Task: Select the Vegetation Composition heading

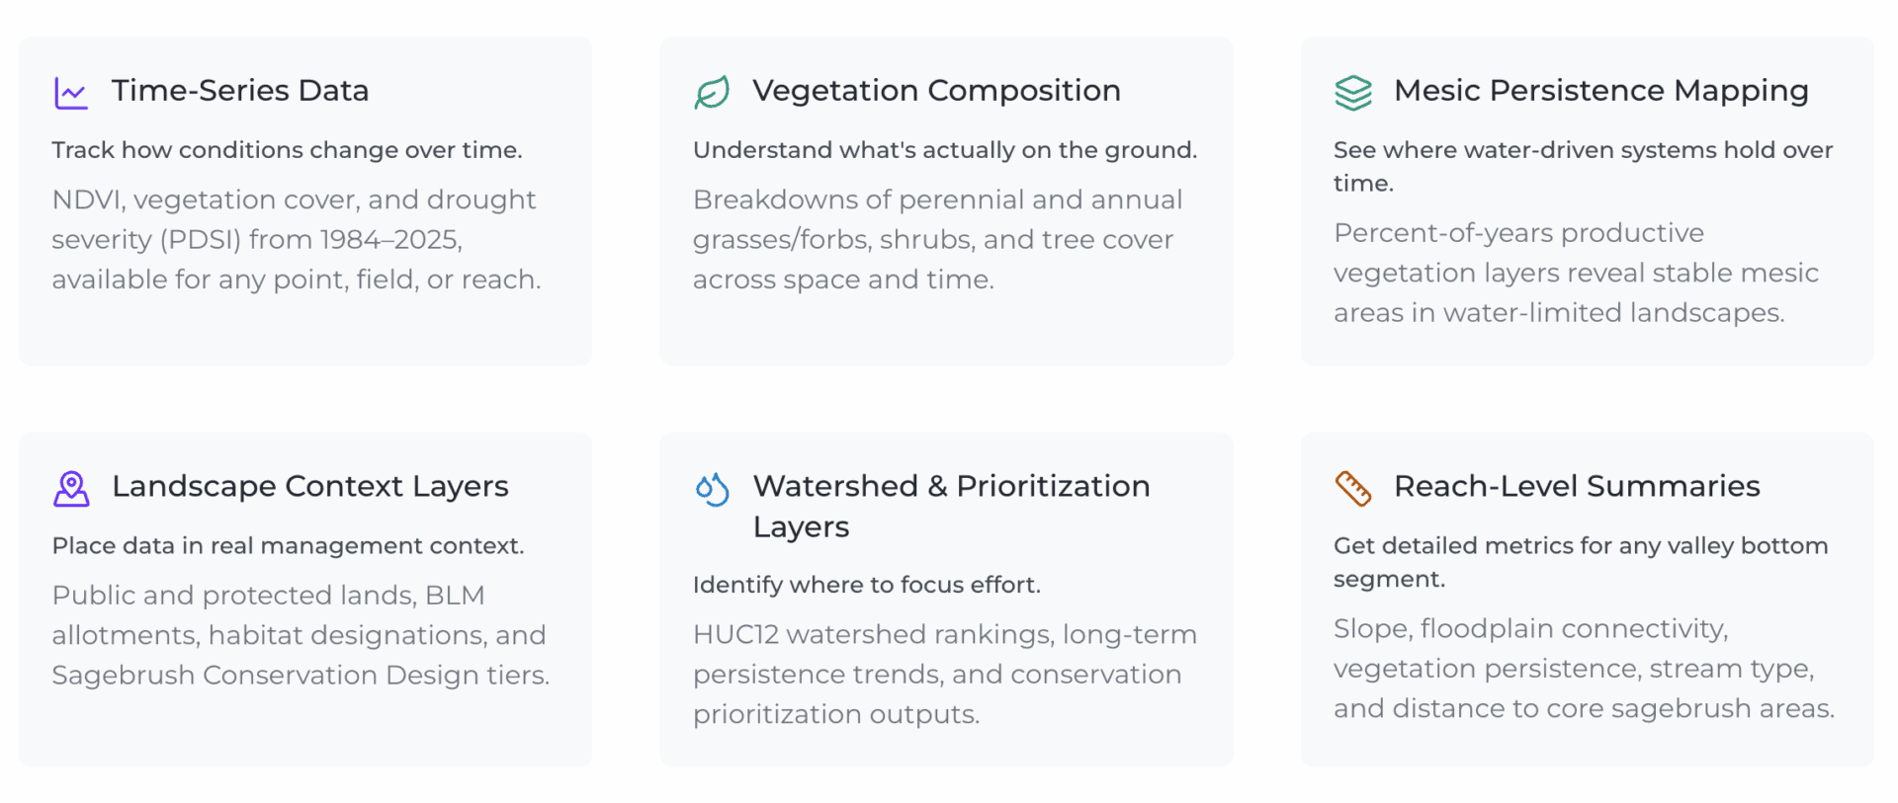Action: (936, 91)
